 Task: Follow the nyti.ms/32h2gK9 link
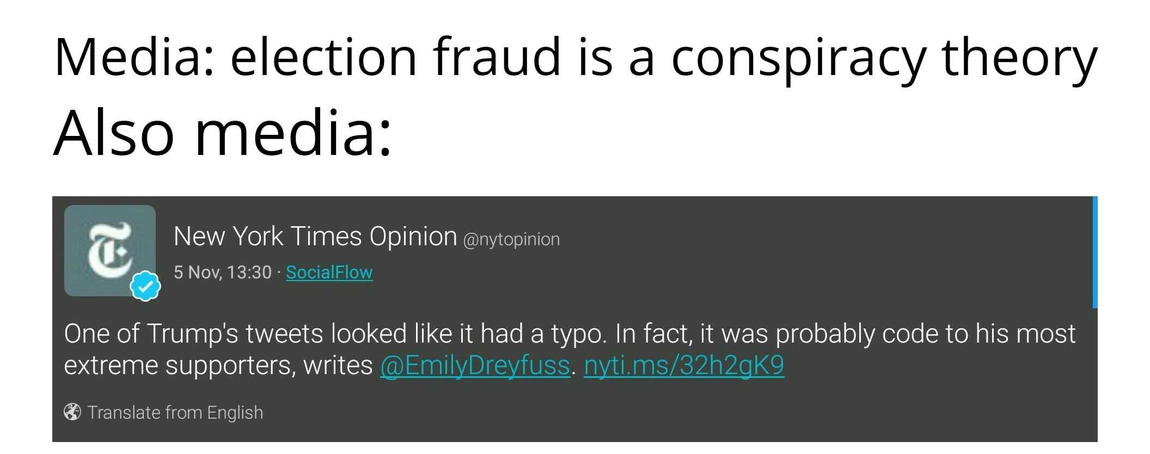point(684,365)
